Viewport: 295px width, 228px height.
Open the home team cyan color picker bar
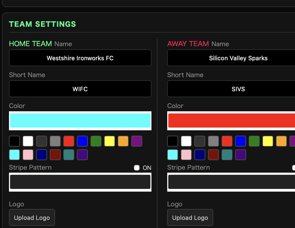[80, 121]
